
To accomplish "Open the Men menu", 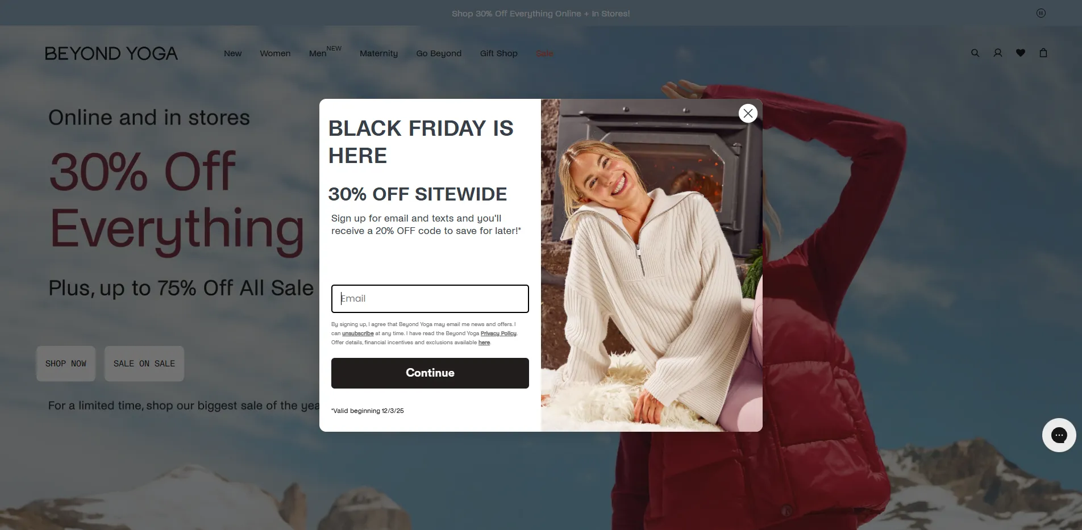I will [318, 53].
